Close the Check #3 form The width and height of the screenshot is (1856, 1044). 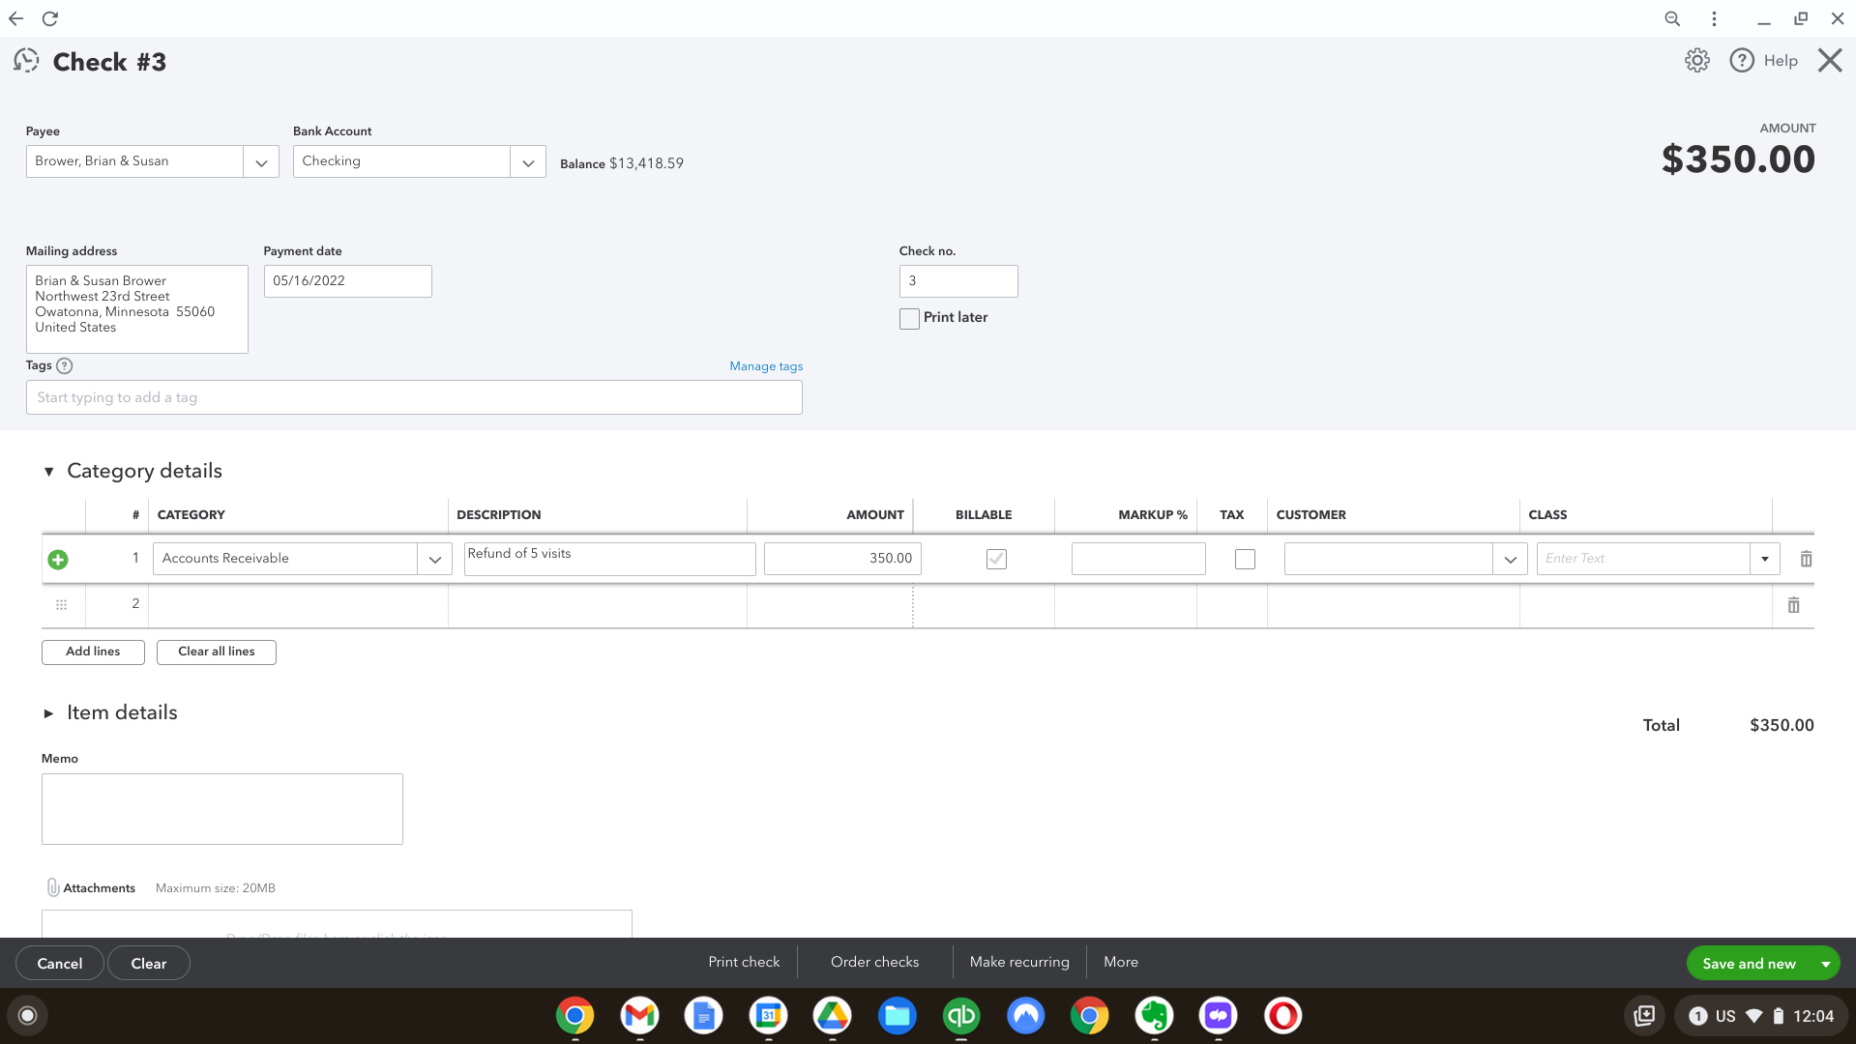[1829, 61]
